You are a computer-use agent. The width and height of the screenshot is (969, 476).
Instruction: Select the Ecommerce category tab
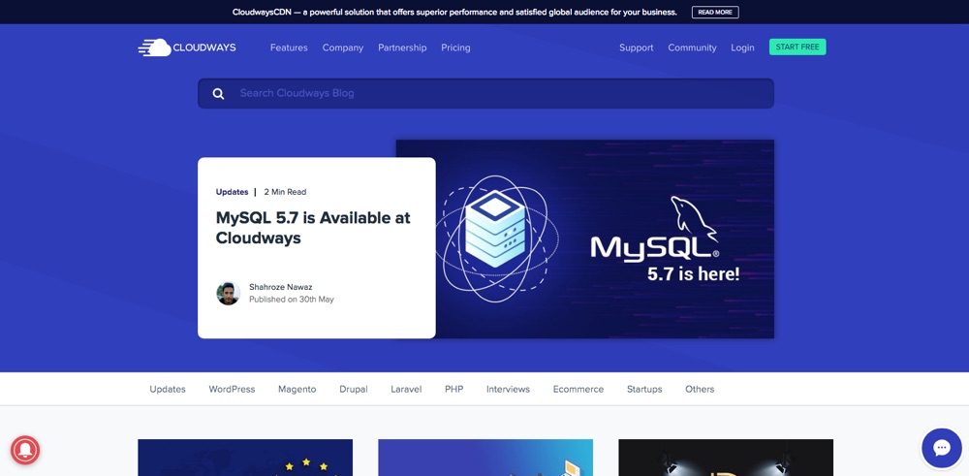(578, 389)
